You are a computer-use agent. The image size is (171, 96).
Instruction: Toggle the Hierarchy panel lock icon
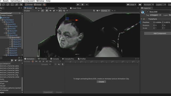coord(19,8)
